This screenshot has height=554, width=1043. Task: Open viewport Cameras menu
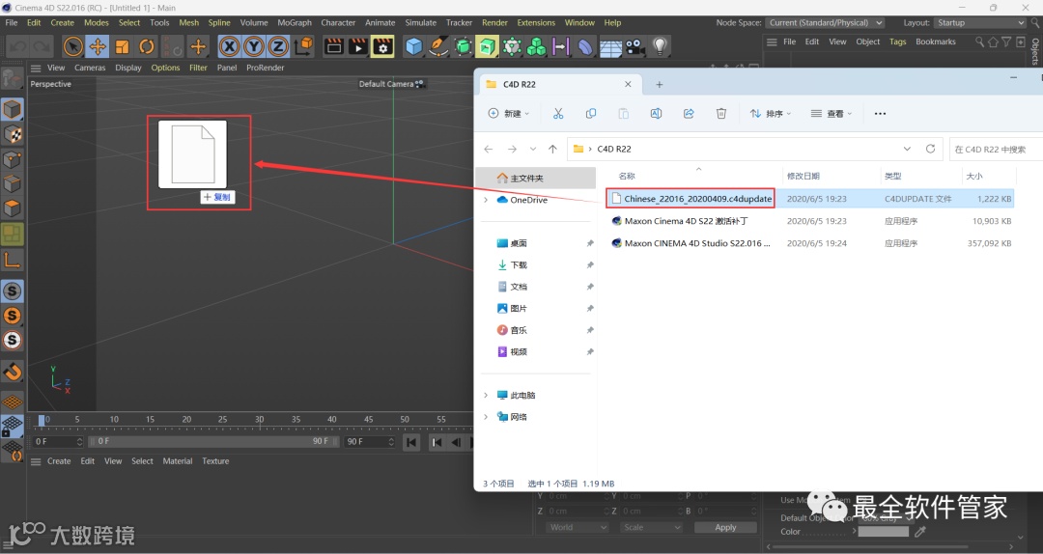[90, 68]
